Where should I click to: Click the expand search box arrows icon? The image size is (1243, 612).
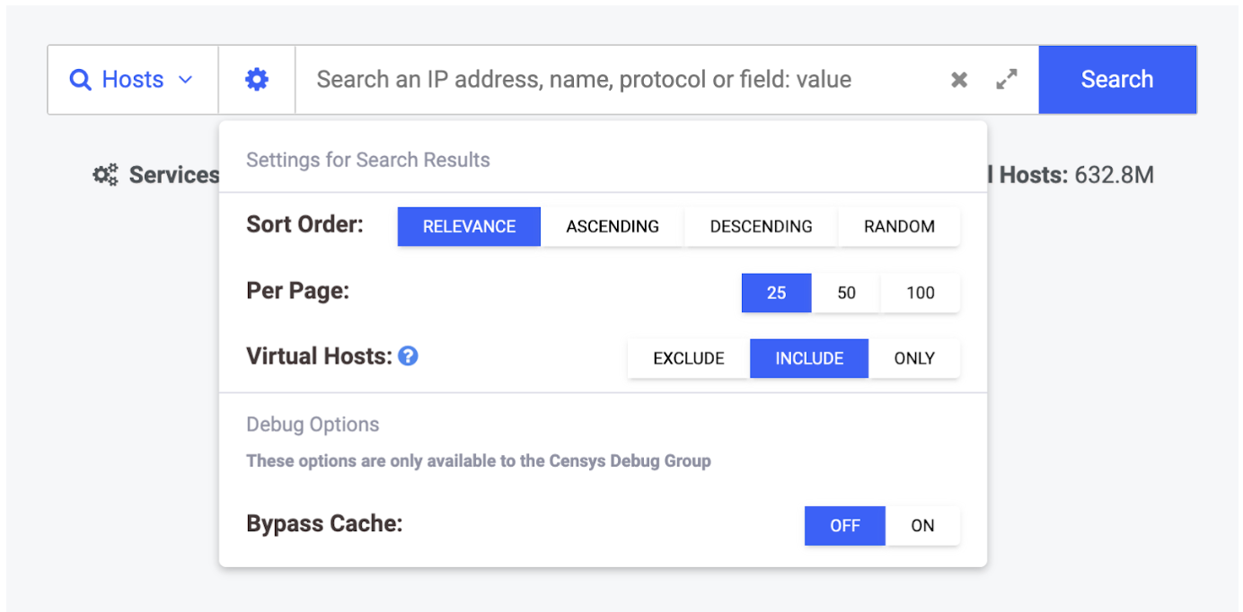pos(1007,80)
